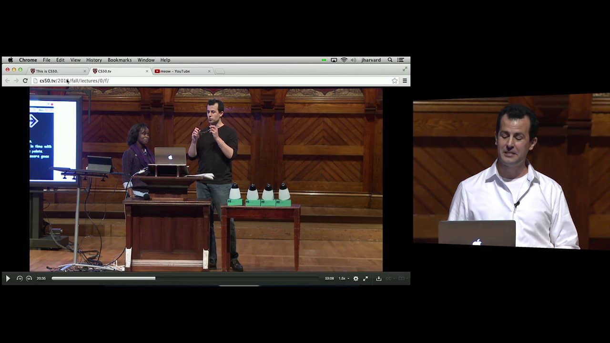Viewport: 610px width, 343px height.
Task: Open the AirPlay display menu
Action: tap(334, 60)
